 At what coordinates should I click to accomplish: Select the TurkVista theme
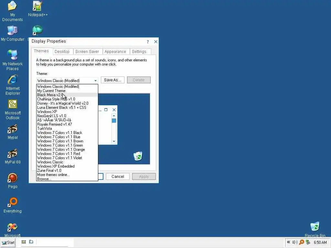click(67, 129)
